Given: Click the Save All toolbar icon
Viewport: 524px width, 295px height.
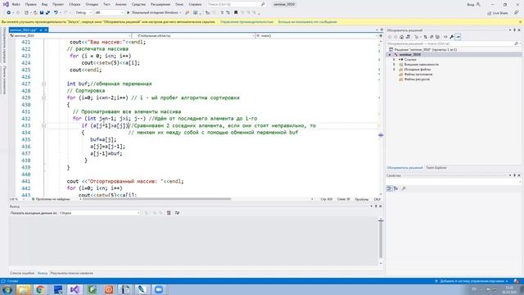Looking at the screenshot, I should click(x=47, y=13).
